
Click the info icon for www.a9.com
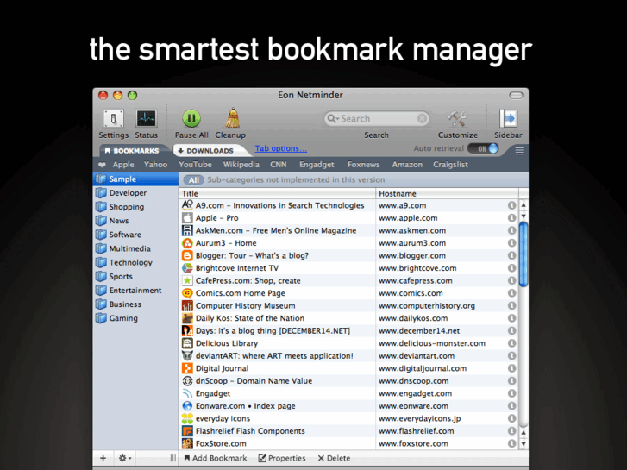pyautogui.click(x=511, y=205)
